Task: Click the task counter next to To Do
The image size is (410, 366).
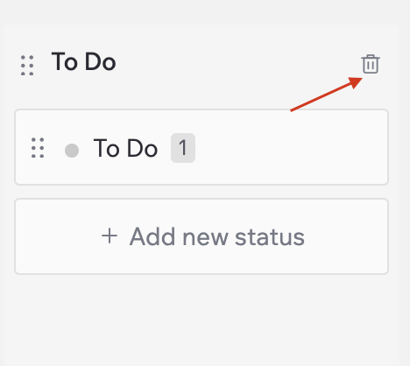Action: 183,148
